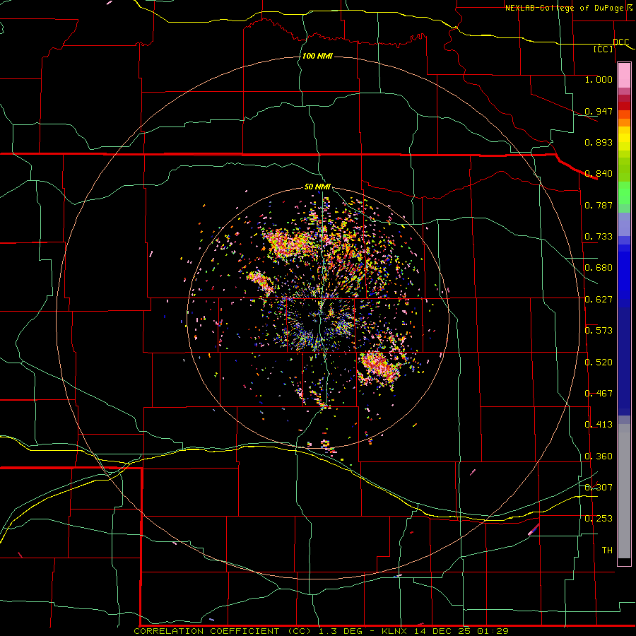Screen dimensions: 636x636
Task: Click the 0.733 color scale value
Action: (x=599, y=237)
